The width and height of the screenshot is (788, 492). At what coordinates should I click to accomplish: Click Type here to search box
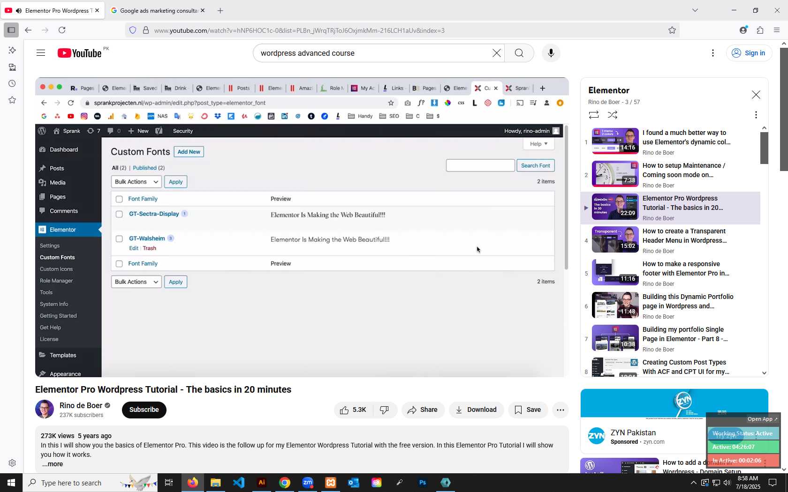[90, 483]
